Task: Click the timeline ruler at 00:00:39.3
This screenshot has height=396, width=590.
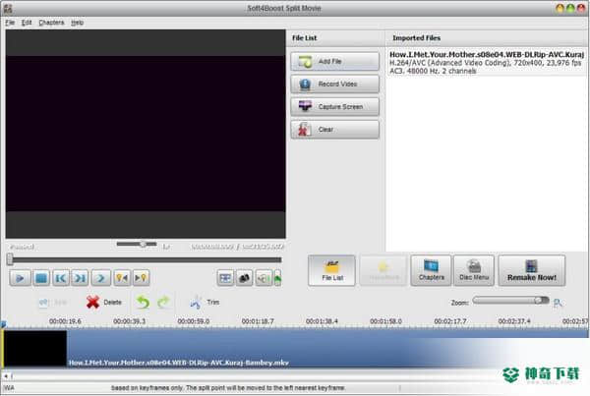Action: [x=130, y=321]
